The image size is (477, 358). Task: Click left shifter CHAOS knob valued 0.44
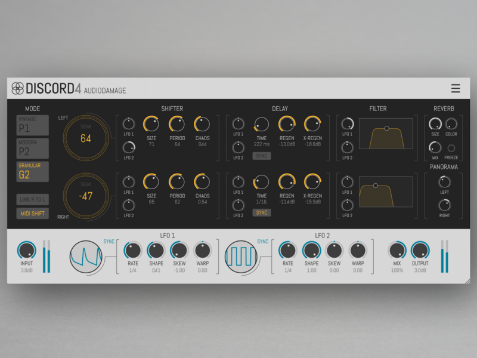(x=202, y=124)
